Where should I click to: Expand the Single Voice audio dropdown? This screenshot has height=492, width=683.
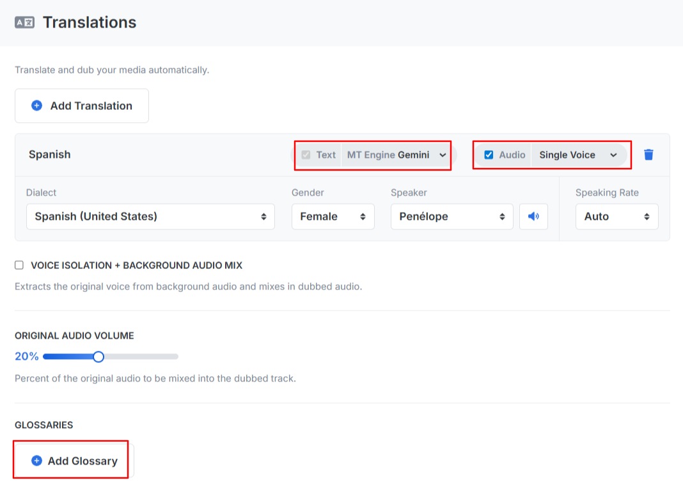point(577,155)
